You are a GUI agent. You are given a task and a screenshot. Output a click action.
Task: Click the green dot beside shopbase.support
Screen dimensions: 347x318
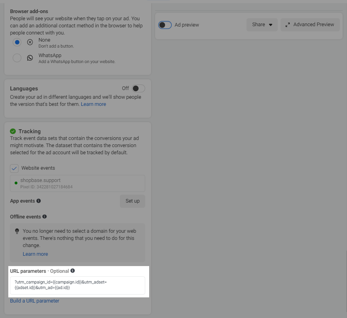(x=16, y=183)
